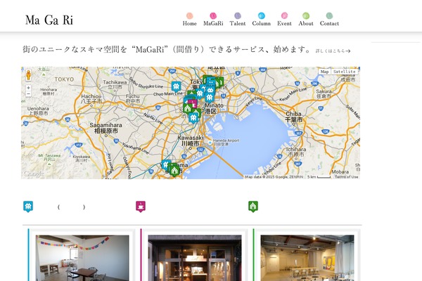Viewport: 422px width, 281px height.
Task: Click the Google logo on map
Action: [34, 174]
